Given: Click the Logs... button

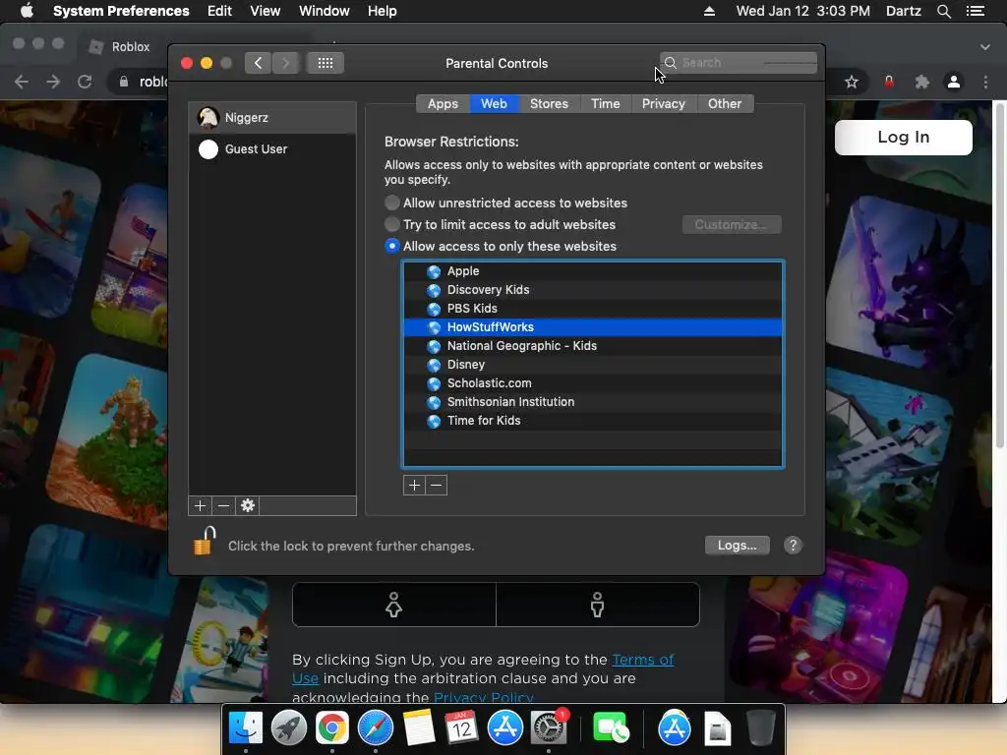Looking at the screenshot, I should tap(738, 545).
